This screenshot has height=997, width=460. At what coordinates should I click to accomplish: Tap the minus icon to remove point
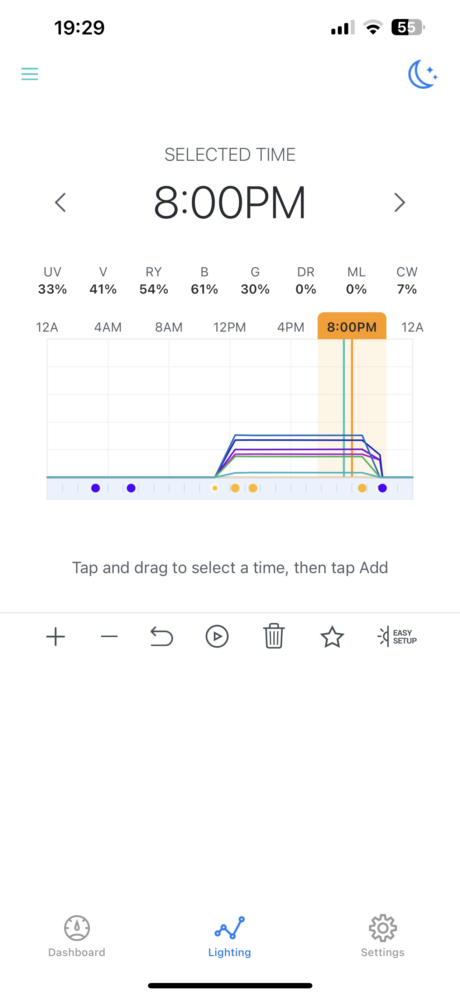click(109, 637)
